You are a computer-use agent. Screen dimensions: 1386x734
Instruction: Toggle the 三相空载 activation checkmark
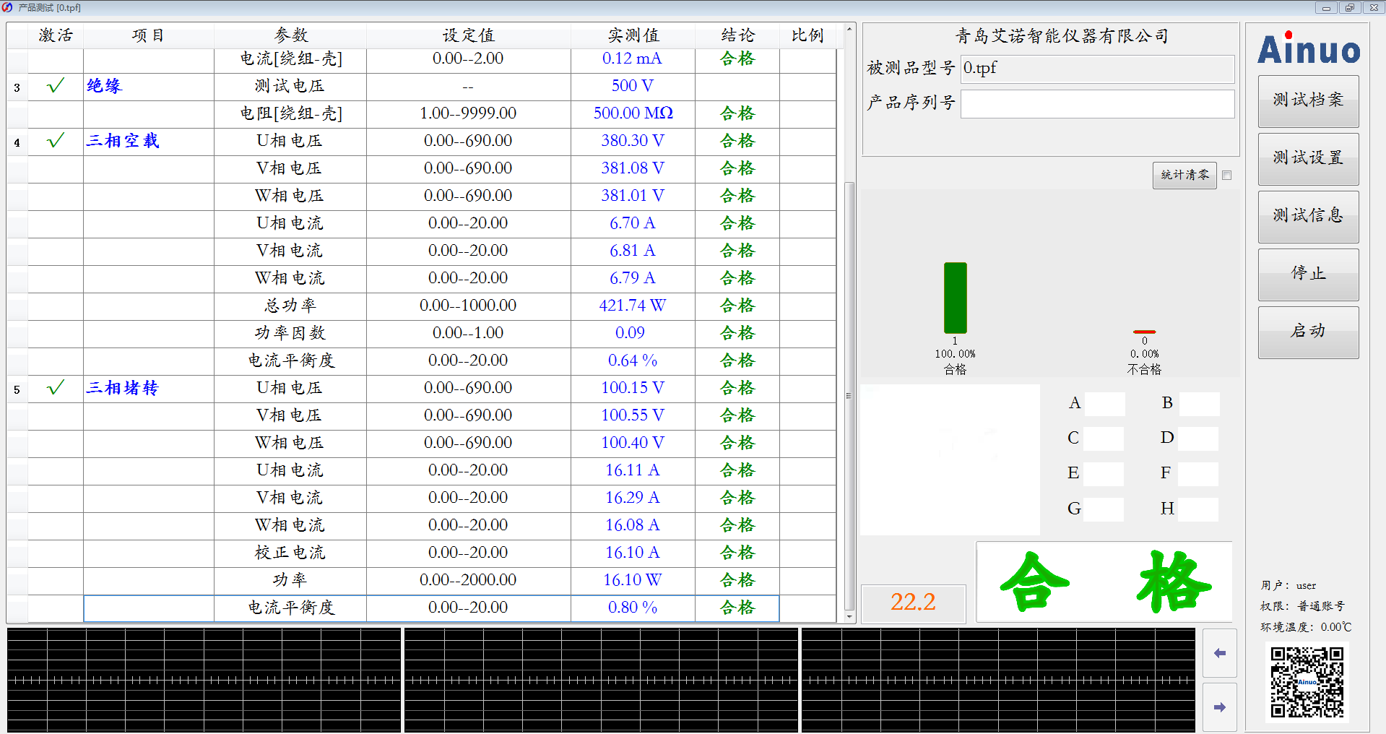tap(56, 141)
